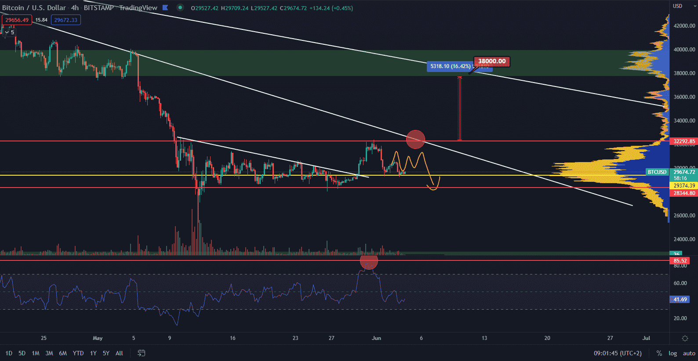The image size is (698, 361).
Task: Select the 5318.10 (16.42%) measurement label
Action: tap(450, 66)
